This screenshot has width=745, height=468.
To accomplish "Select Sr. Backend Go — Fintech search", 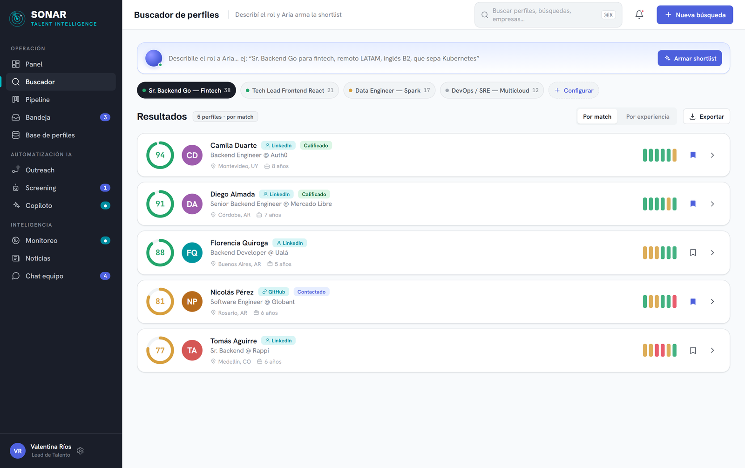I will pyautogui.click(x=186, y=90).
